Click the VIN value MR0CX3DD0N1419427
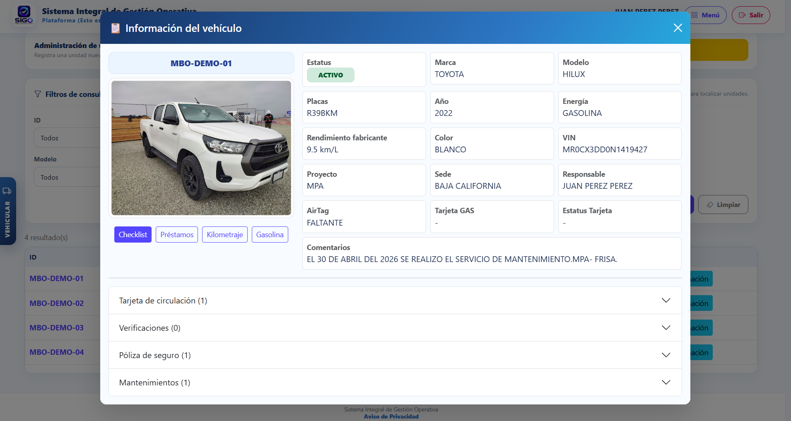This screenshot has width=791, height=421. 605,149
